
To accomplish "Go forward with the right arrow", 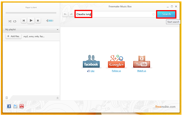I will click(71, 14).
